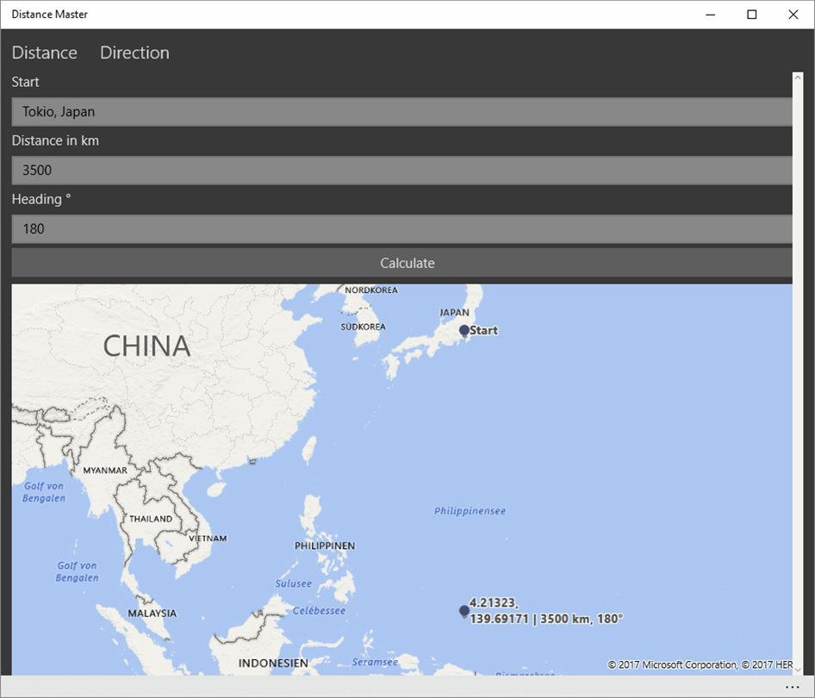This screenshot has height=698, width=815.
Task: Switch to the Direction tab
Action: point(134,53)
